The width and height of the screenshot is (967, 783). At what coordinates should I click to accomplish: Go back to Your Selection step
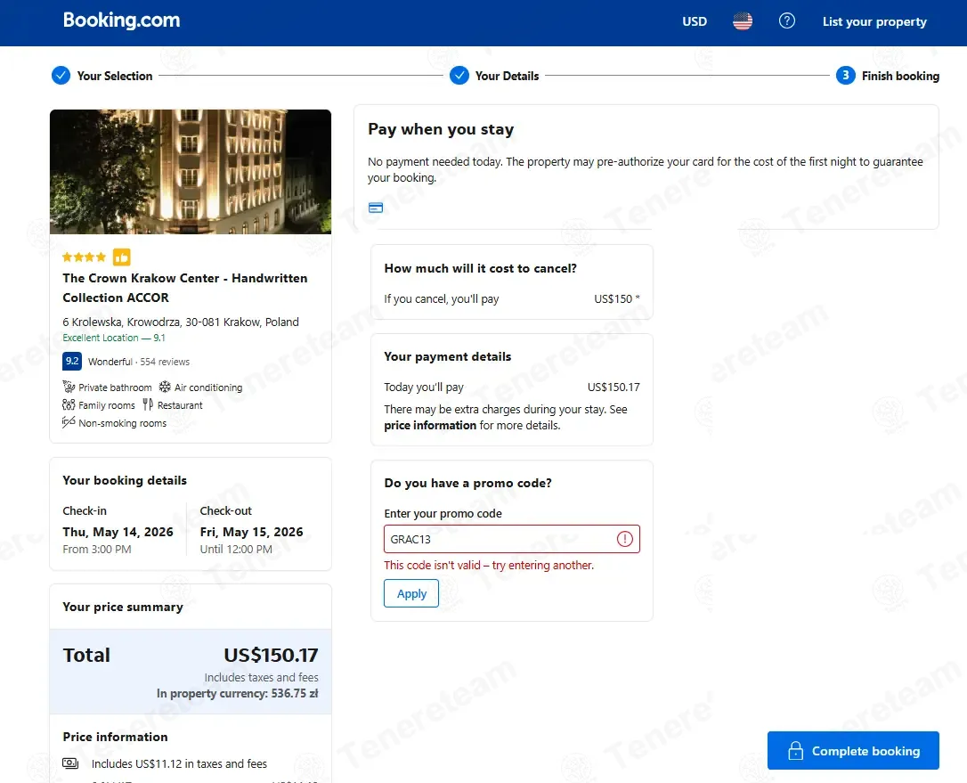click(115, 76)
